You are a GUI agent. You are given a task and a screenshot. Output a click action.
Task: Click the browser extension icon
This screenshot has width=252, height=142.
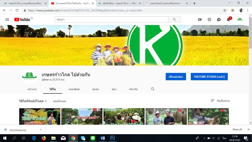(233, 10)
